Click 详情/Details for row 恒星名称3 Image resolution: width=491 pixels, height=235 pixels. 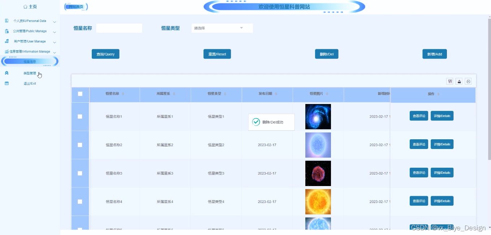coord(442,173)
